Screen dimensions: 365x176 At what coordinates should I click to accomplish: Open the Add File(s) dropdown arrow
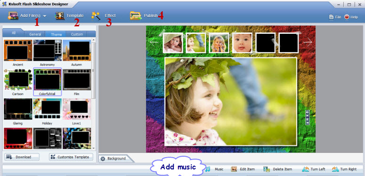[44, 16]
